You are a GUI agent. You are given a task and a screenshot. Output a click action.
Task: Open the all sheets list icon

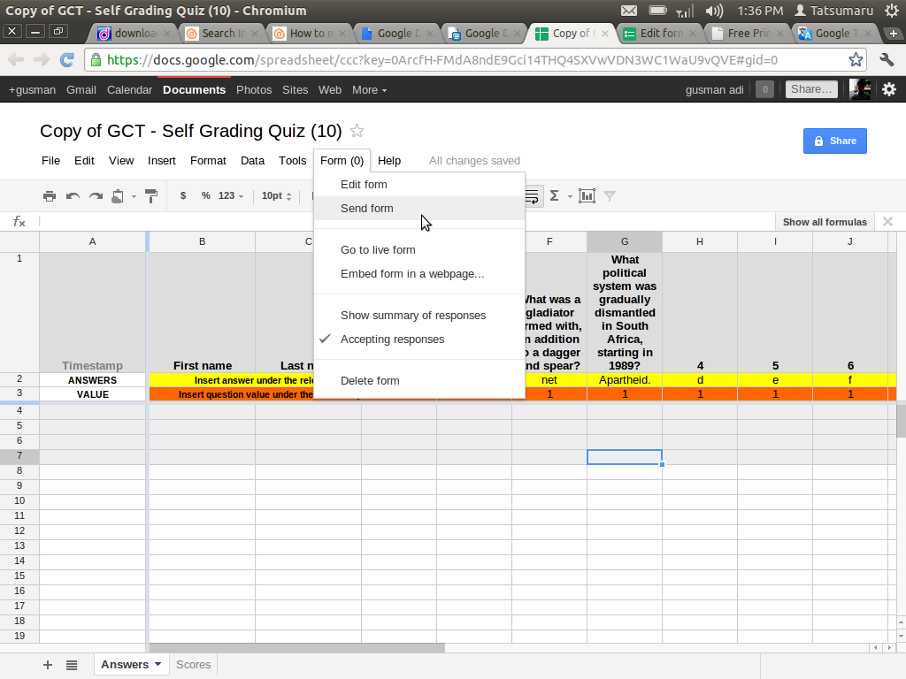(x=72, y=665)
